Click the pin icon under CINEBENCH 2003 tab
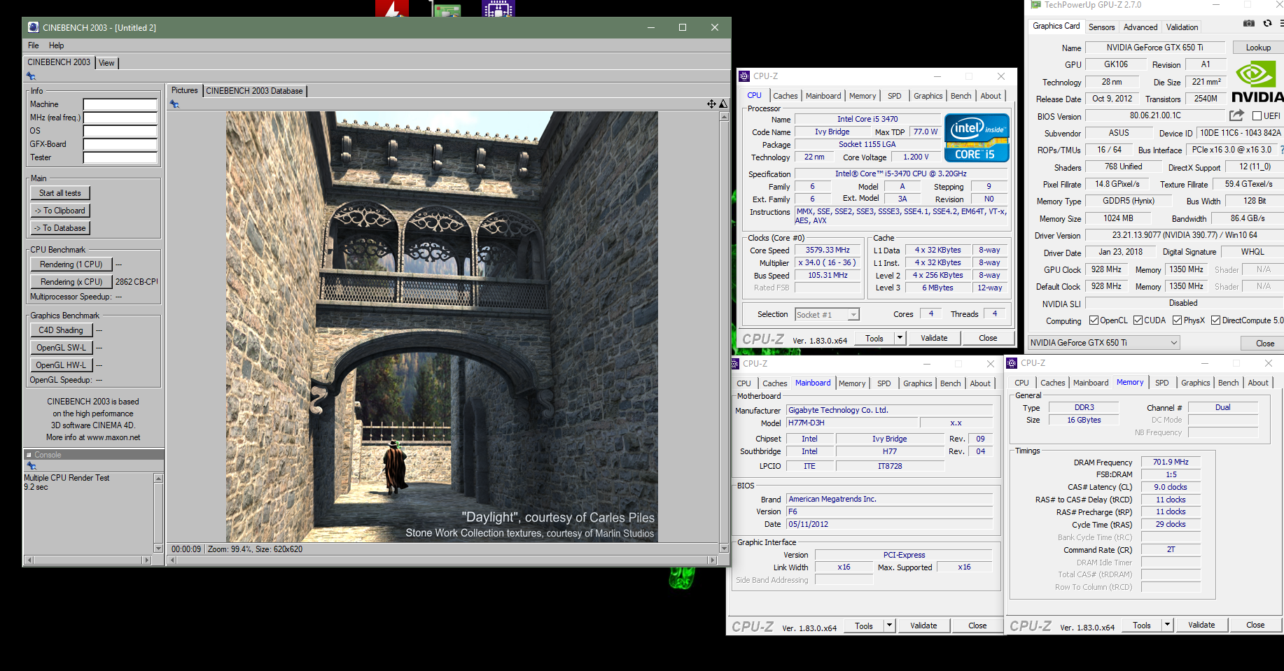1284x671 pixels. coord(31,76)
